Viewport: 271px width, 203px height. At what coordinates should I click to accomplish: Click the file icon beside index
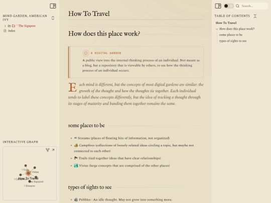(5, 31)
